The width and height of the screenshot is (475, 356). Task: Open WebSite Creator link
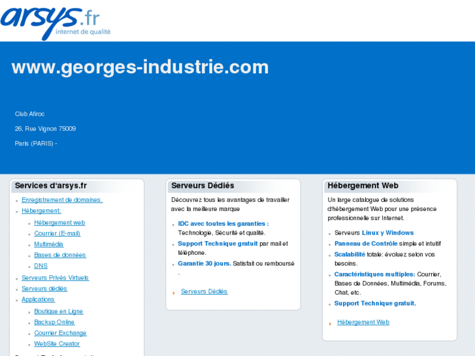57,344
